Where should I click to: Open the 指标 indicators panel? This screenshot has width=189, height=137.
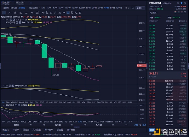(x=6, y=8)
